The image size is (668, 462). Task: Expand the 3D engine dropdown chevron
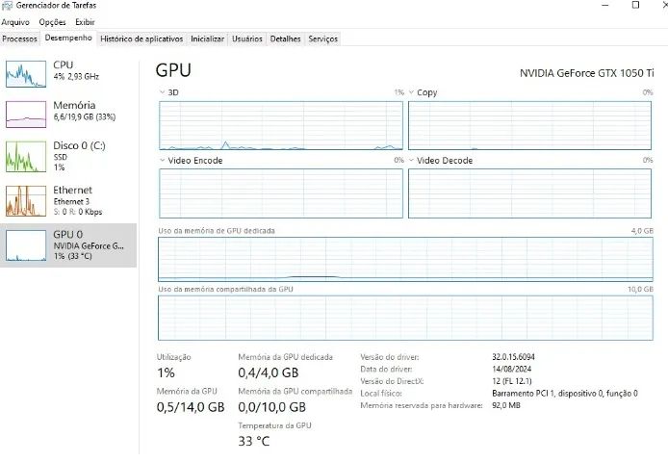coord(162,92)
